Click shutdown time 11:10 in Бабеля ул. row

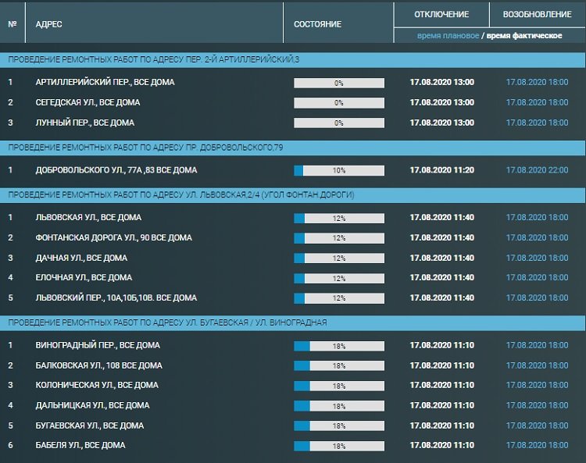pyautogui.click(x=441, y=445)
